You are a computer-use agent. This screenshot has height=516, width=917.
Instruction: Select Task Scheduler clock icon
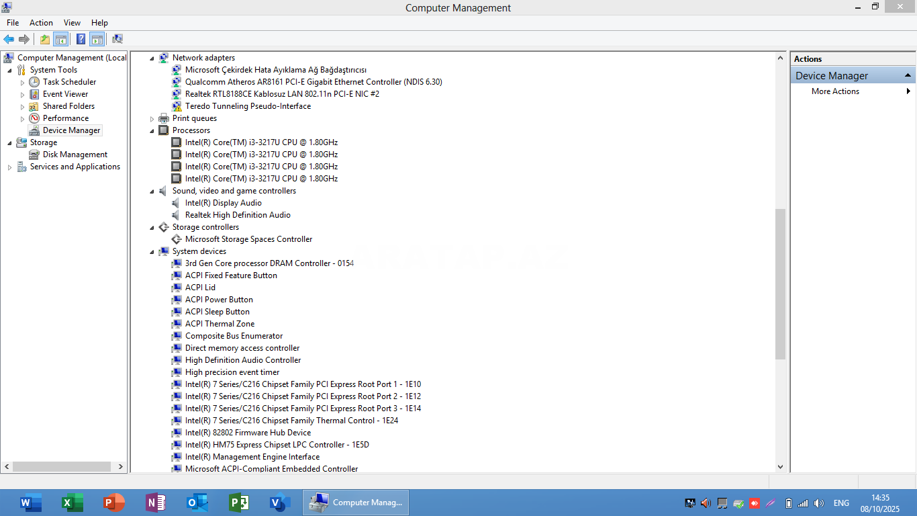click(x=34, y=82)
